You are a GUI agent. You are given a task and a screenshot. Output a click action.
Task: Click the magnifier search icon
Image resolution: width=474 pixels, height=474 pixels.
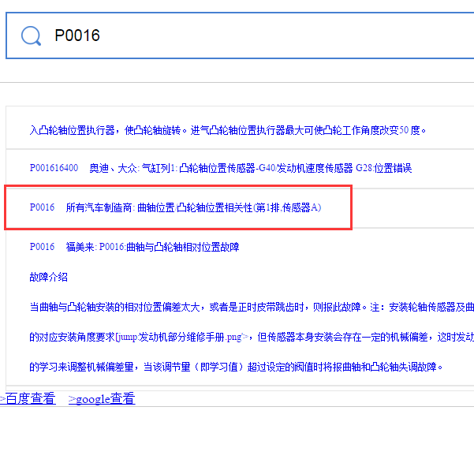(31, 35)
